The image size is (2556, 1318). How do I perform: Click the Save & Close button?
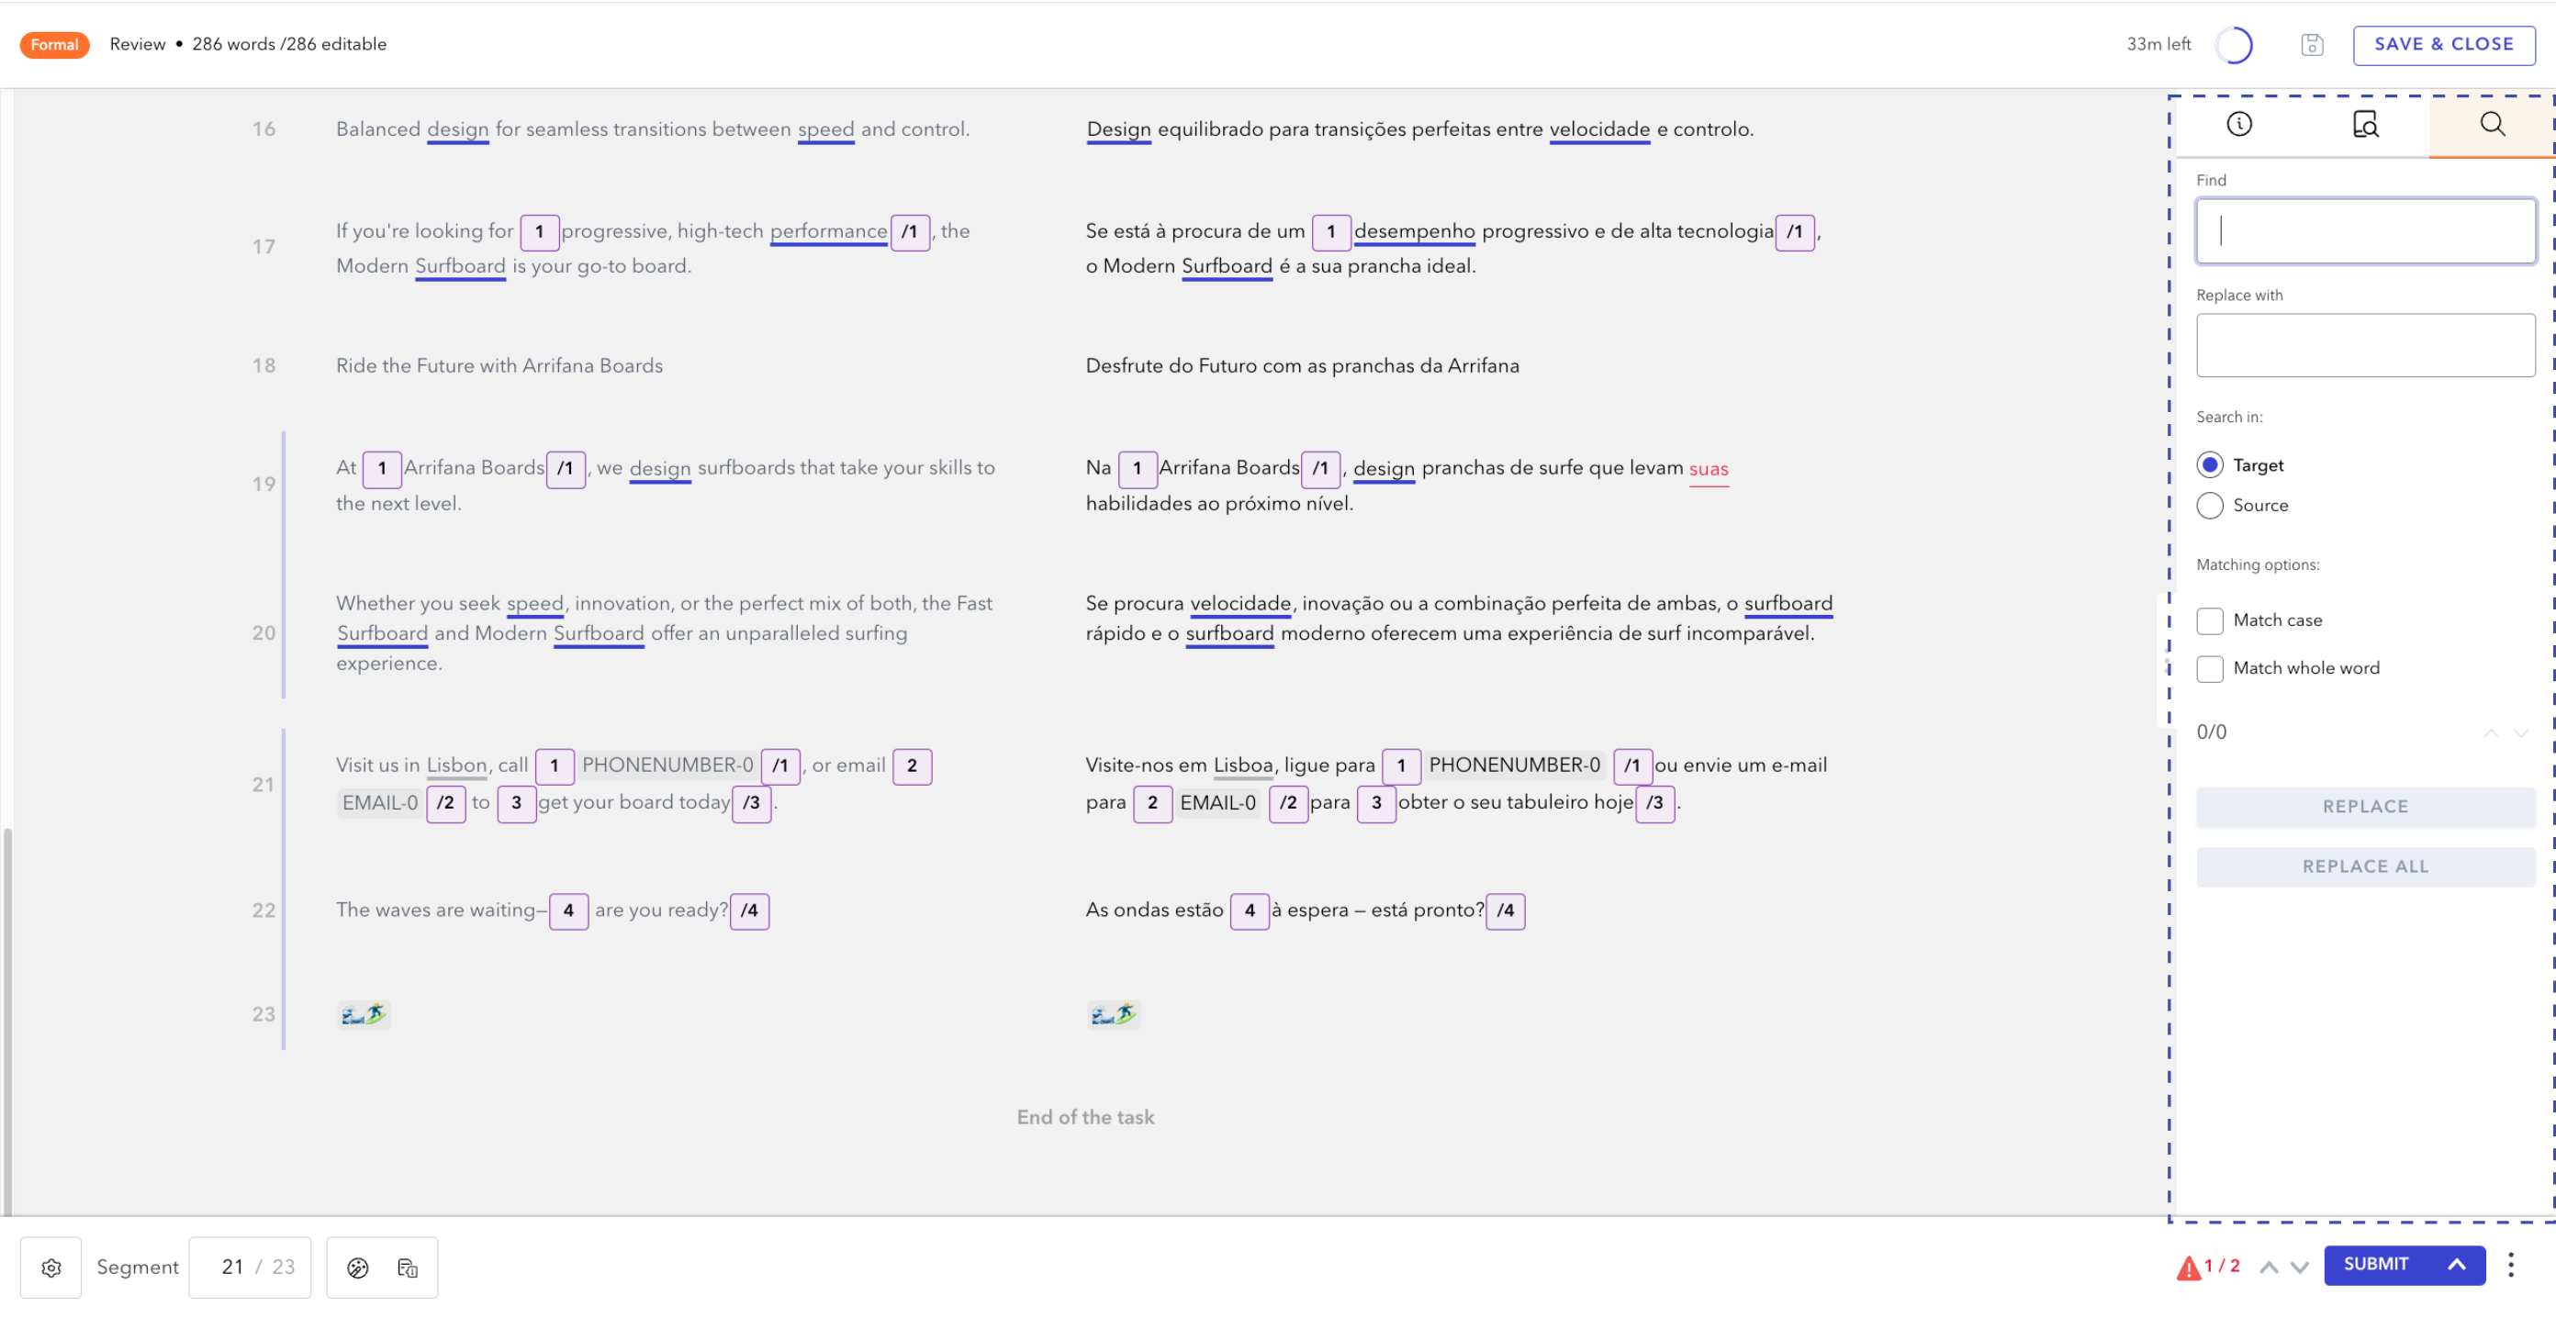[2443, 45]
